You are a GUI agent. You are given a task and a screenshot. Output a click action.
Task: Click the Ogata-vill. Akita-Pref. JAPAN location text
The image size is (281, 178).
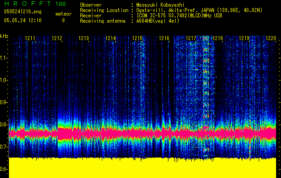click(199, 10)
